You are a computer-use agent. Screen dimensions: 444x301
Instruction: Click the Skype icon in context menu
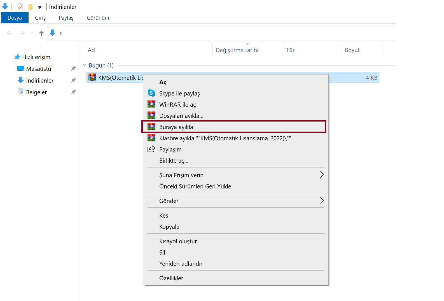click(151, 93)
